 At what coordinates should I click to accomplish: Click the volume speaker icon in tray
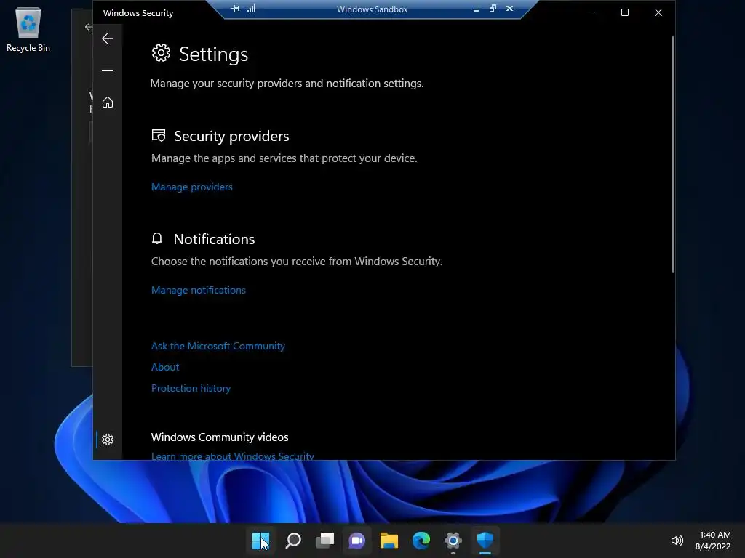tap(677, 541)
